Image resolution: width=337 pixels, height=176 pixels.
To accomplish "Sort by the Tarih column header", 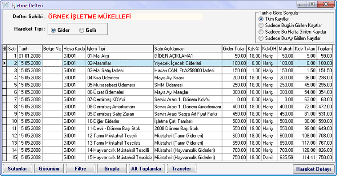I will pyautogui.click(x=30, y=49).
